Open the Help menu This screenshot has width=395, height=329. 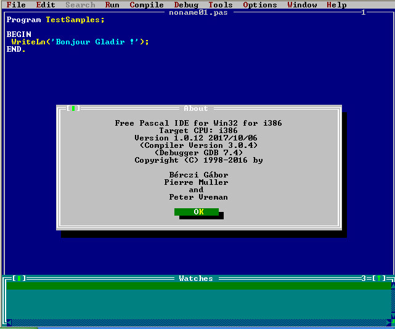click(336, 5)
